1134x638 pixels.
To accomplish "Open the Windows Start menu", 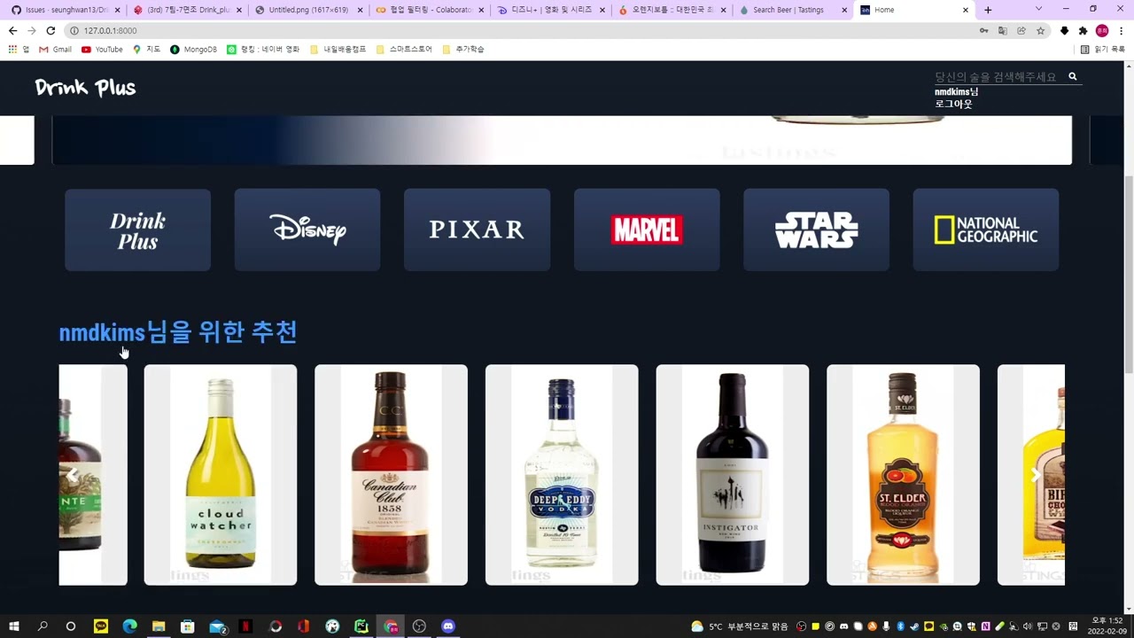I will click(14, 626).
